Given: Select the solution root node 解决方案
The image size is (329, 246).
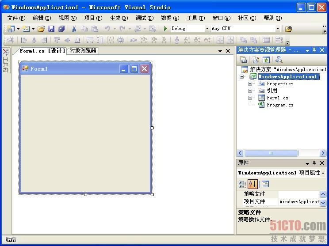Looking at the screenshot, I should tap(288, 69).
